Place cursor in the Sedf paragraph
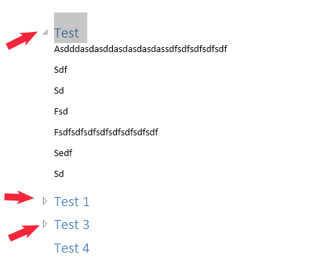 tap(63, 153)
